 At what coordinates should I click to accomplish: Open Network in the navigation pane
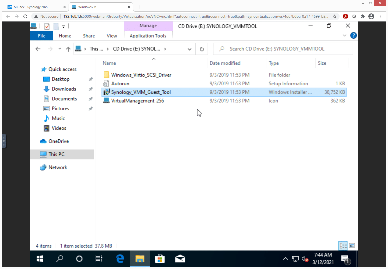click(58, 168)
